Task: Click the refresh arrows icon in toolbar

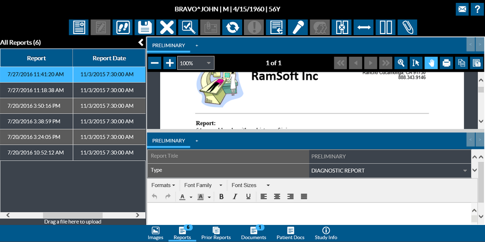Action: click(232, 27)
